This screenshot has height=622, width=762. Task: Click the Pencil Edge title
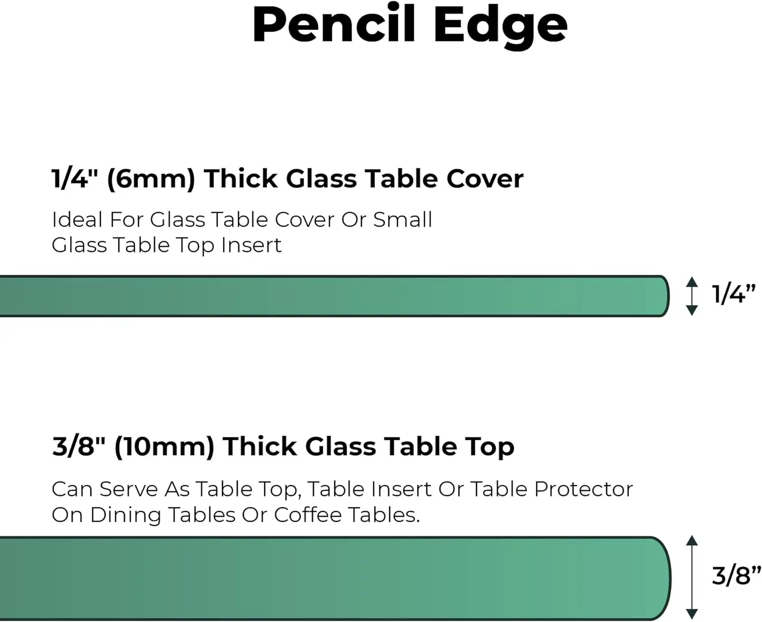point(409,26)
